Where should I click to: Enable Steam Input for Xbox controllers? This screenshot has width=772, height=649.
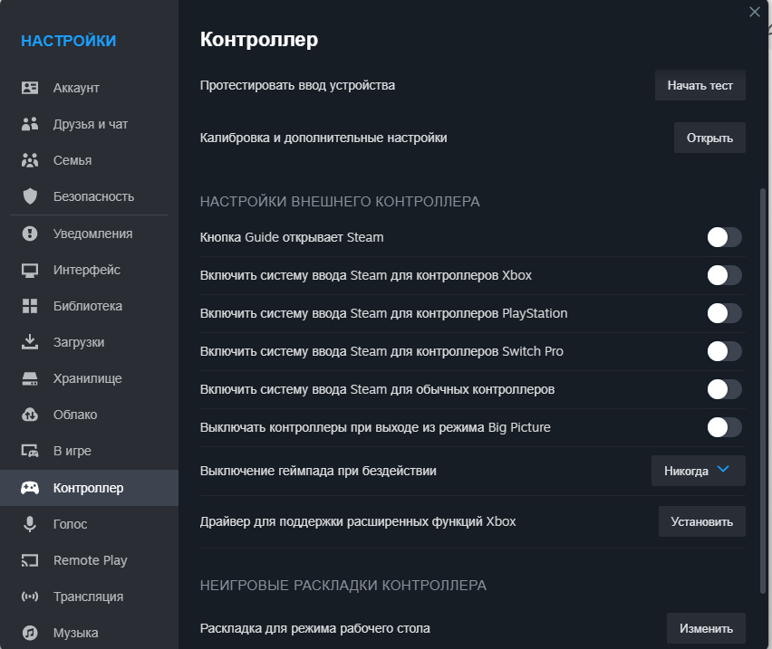[724, 275]
